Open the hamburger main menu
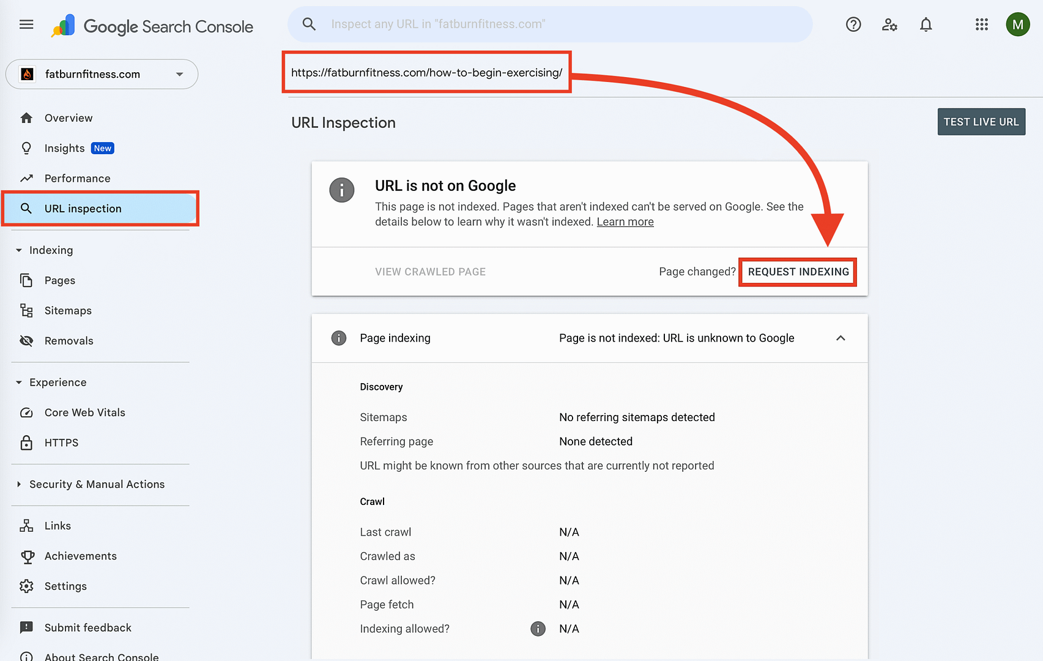The image size is (1043, 661). tap(26, 24)
